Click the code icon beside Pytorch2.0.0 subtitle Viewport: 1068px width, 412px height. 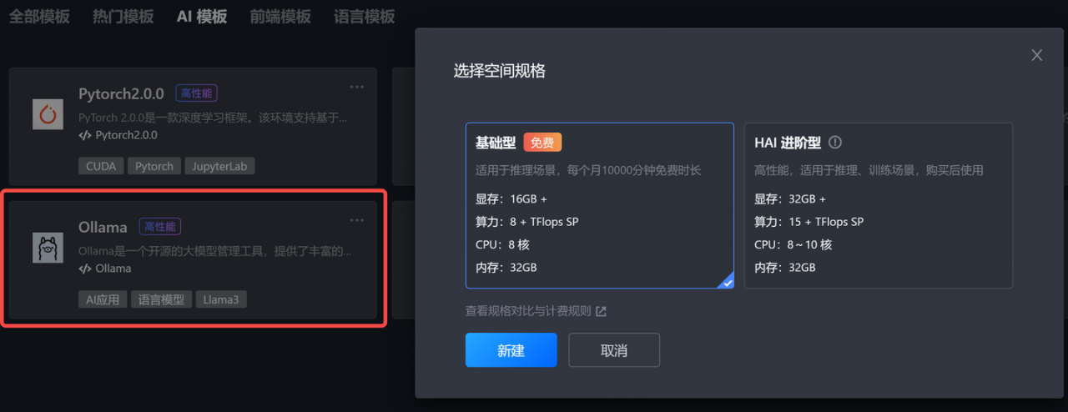click(x=84, y=135)
